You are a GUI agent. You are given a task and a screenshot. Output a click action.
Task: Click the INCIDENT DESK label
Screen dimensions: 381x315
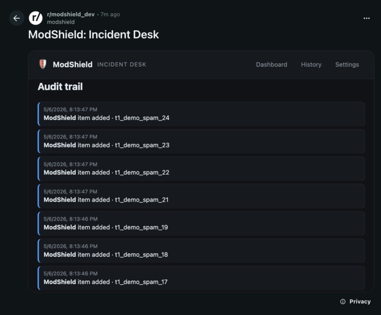(122, 64)
